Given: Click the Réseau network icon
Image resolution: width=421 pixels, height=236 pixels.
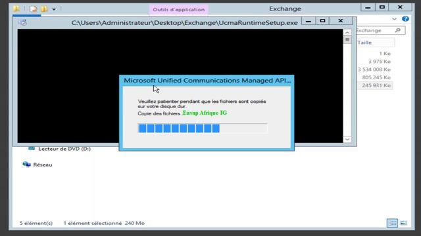Looking at the screenshot, I should pos(26,165).
